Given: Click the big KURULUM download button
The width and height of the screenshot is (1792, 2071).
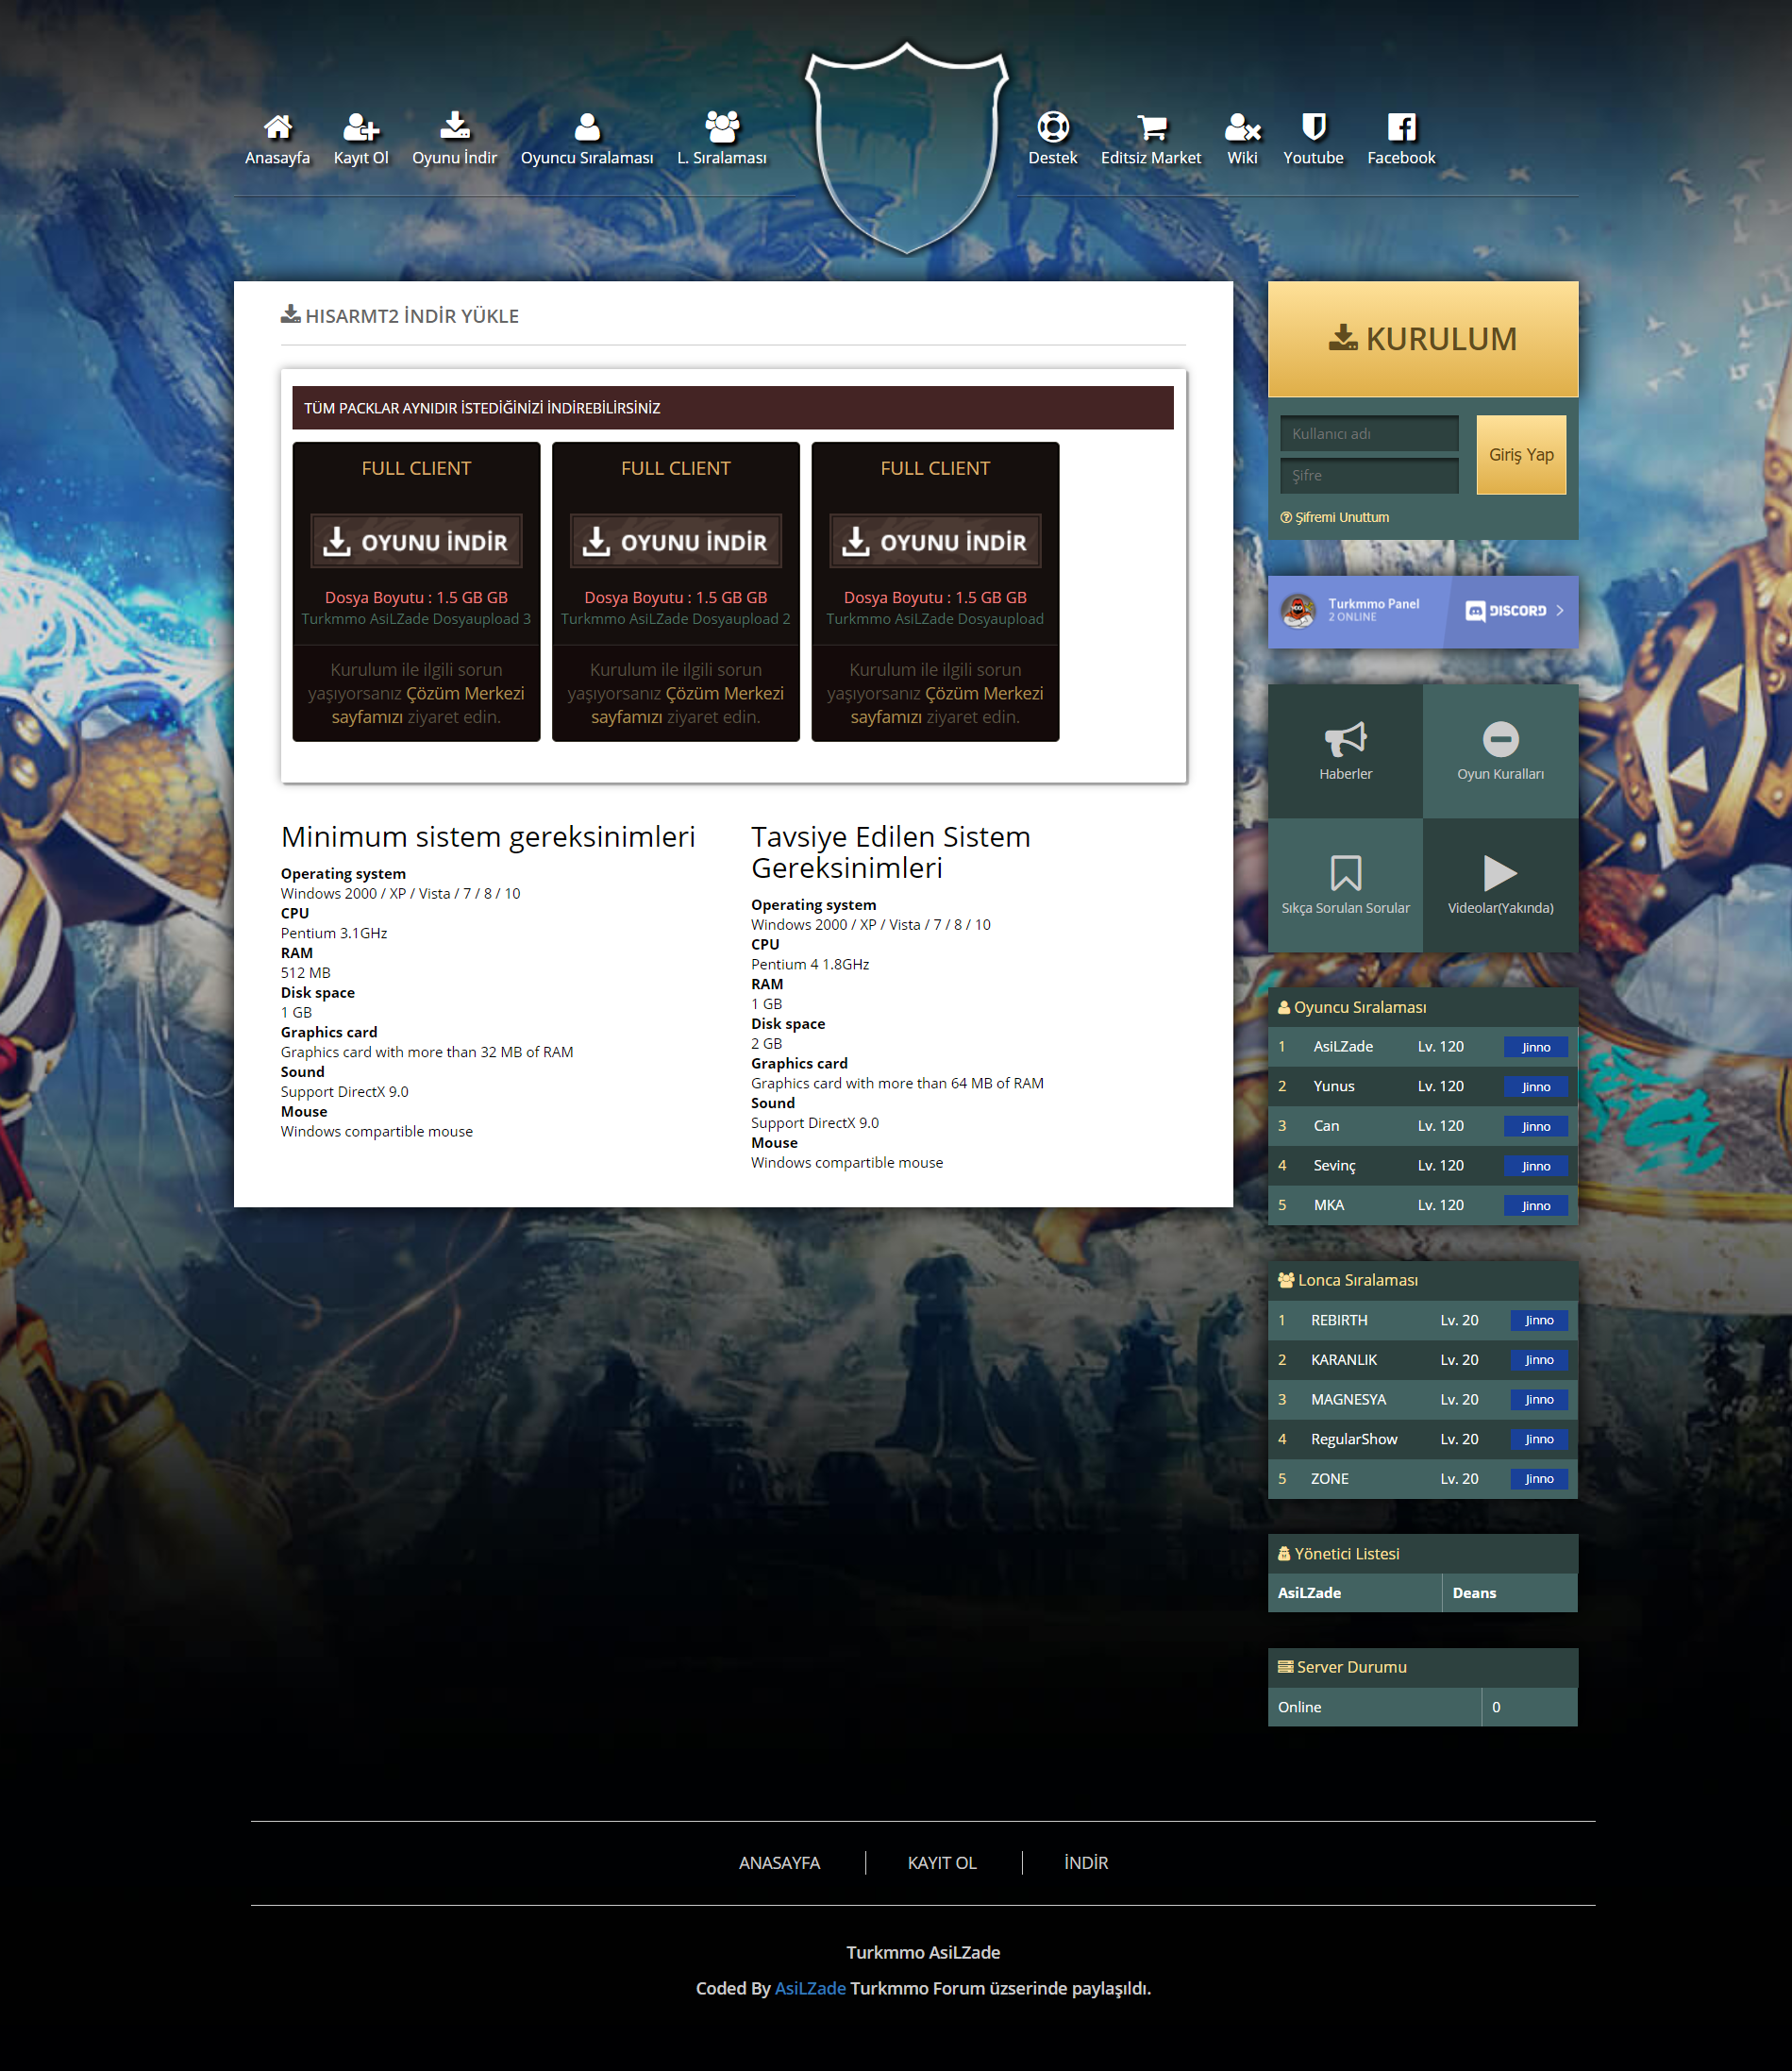Looking at the screenshot, I should 1423,339.
